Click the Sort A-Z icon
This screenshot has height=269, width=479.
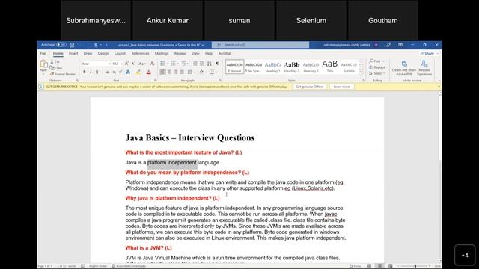210,64
